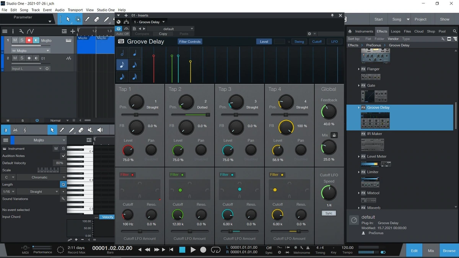Open Input L dropdown on track 2
This screenshot has width=459, height=258.
click(27, 69)
